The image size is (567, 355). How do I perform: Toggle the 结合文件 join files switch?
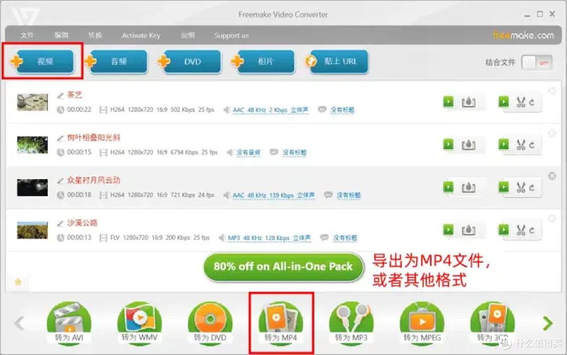click(x=537, y=62)
